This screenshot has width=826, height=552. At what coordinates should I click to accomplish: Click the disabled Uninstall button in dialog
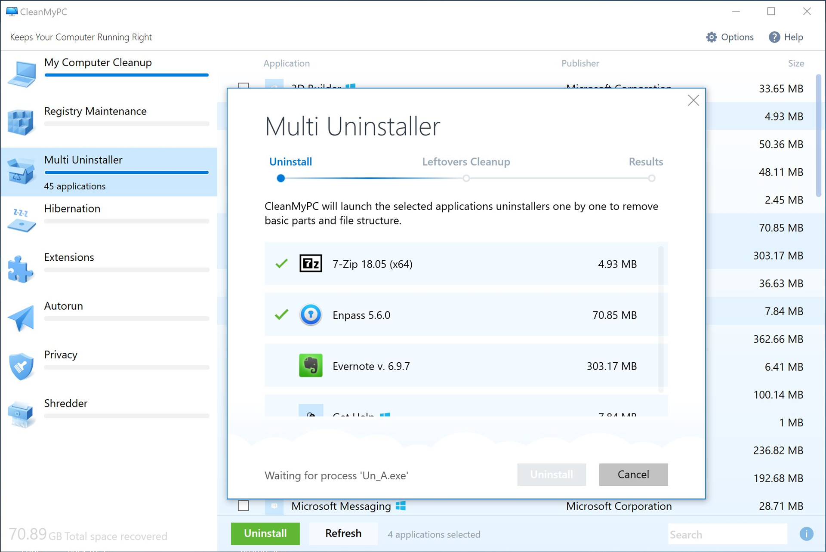coord(552,475)
